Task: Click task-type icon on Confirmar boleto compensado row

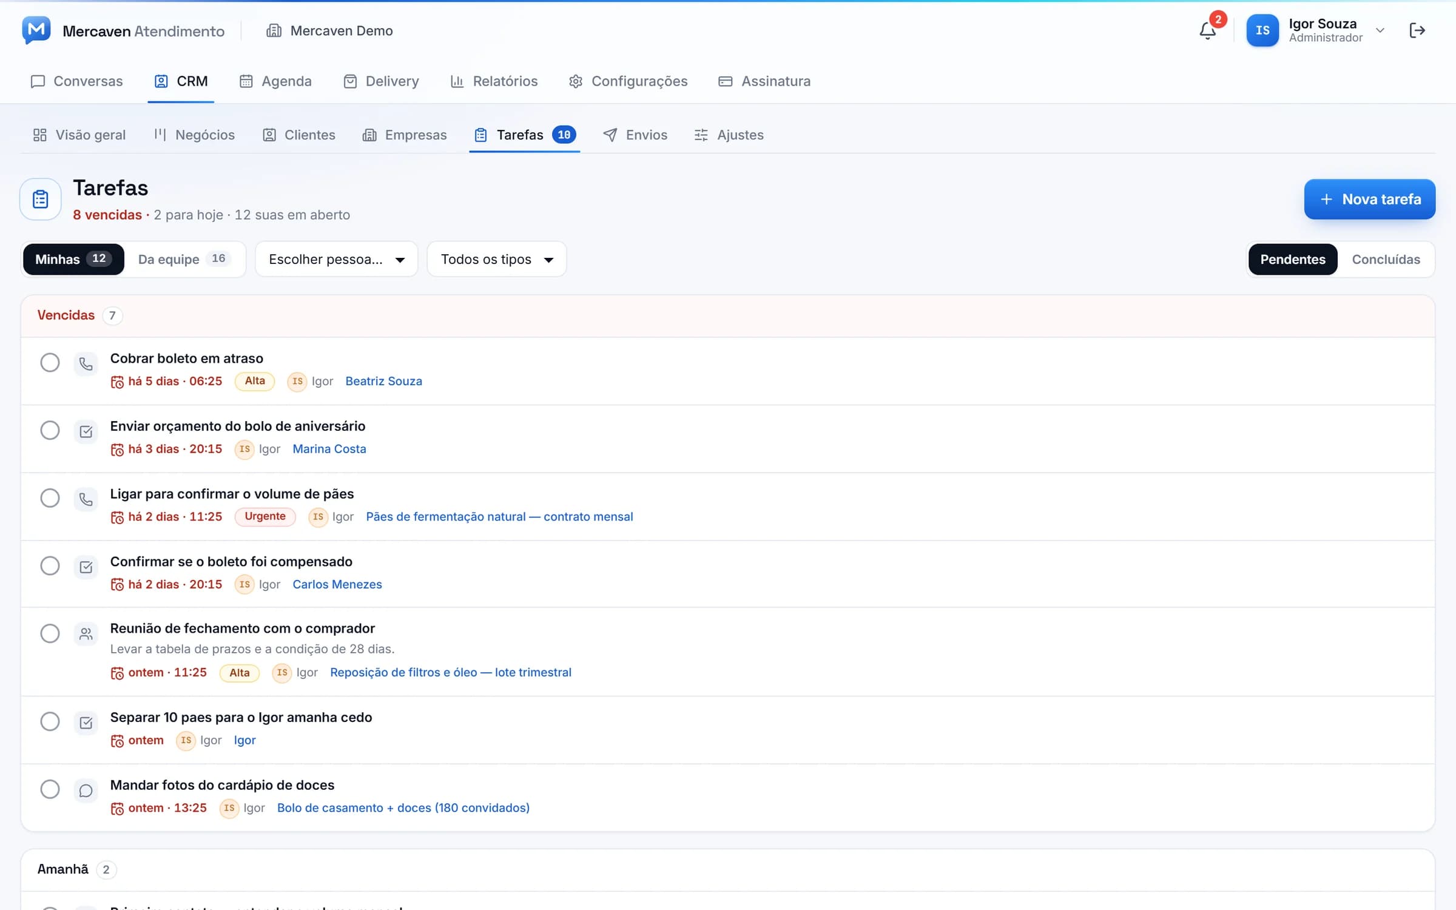Action: coord(86,567)
